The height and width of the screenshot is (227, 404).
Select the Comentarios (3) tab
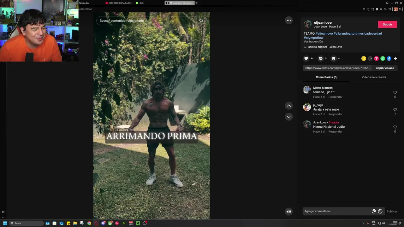(x=327, y=77)
